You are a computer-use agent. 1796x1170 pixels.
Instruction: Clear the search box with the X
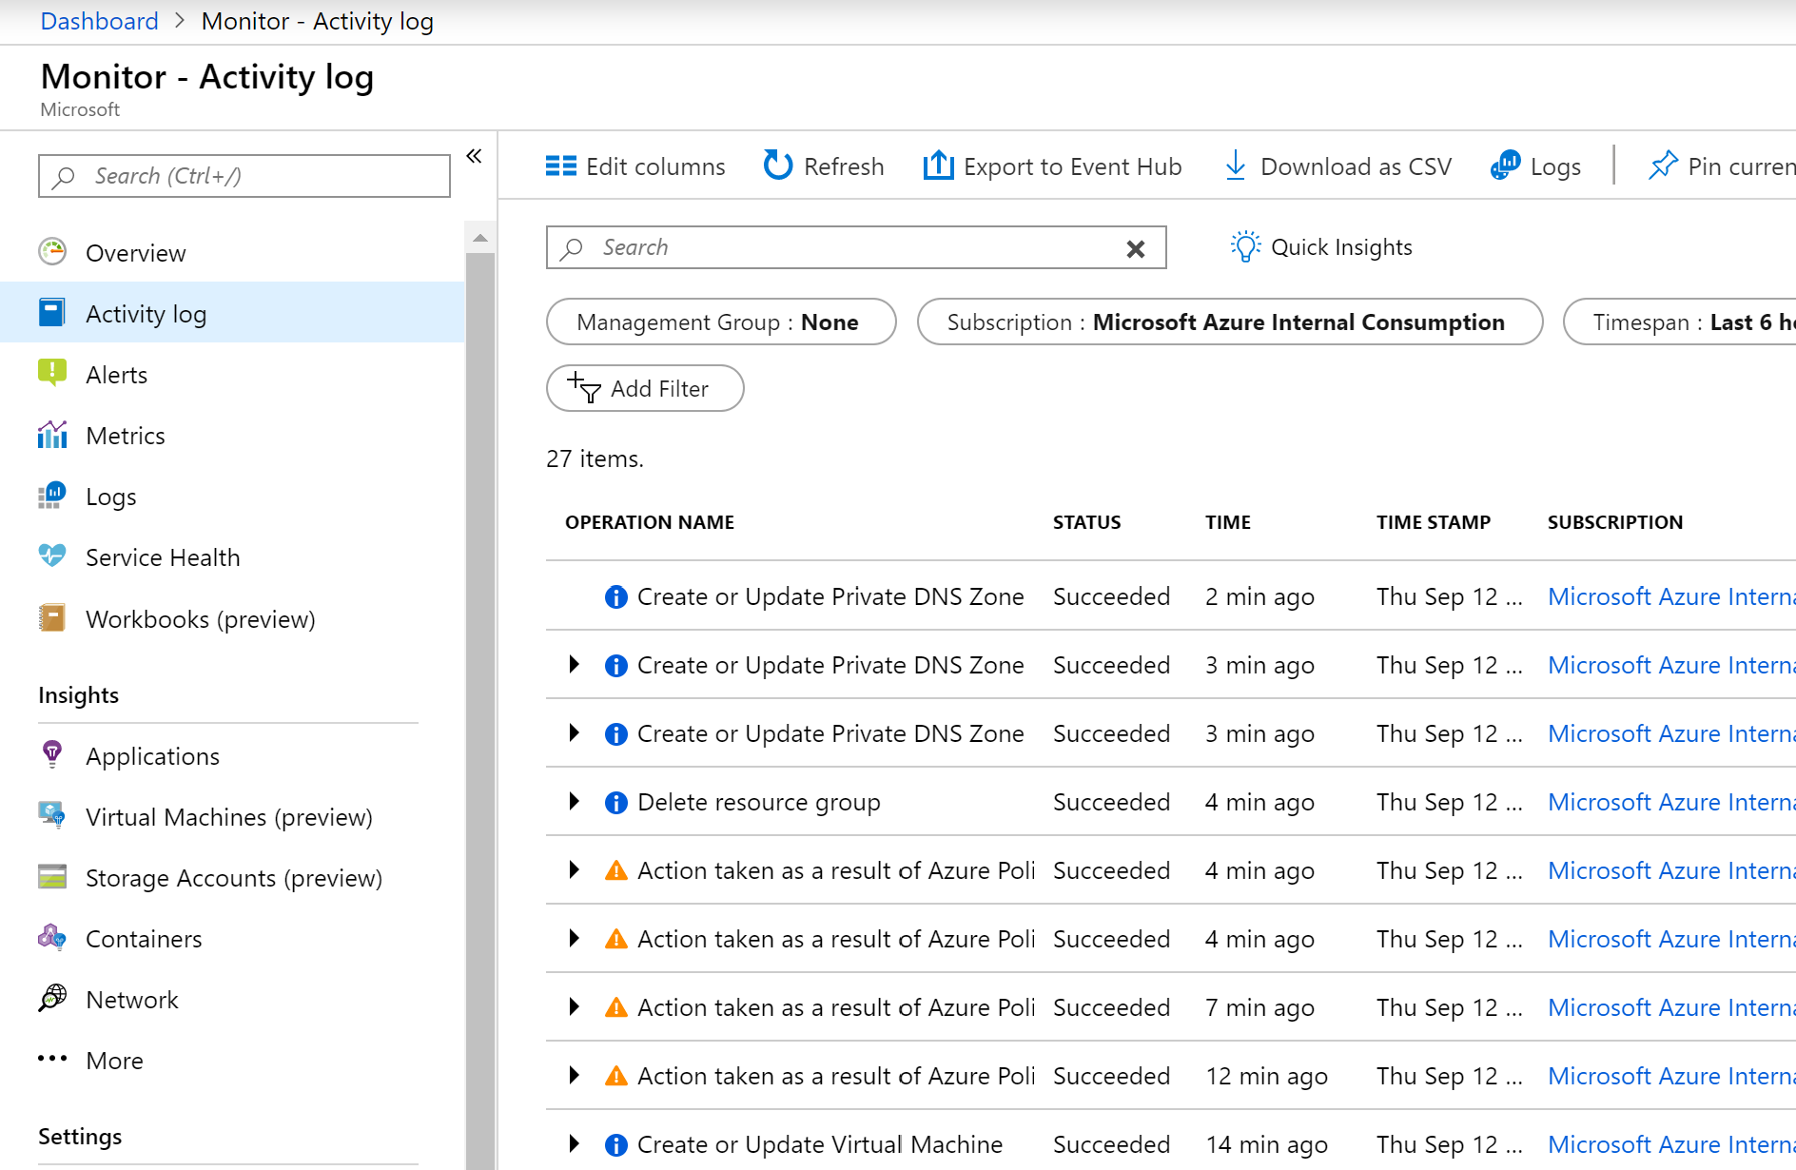click(1136, 248)
